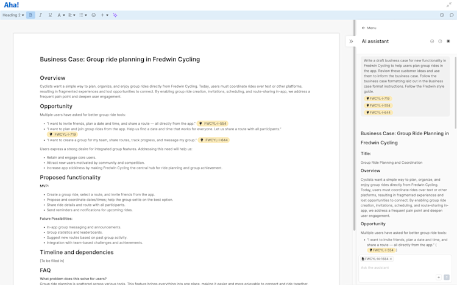Click 'Retain and engage core users.' bullet

pyautogui.click(x=71, y=158)
